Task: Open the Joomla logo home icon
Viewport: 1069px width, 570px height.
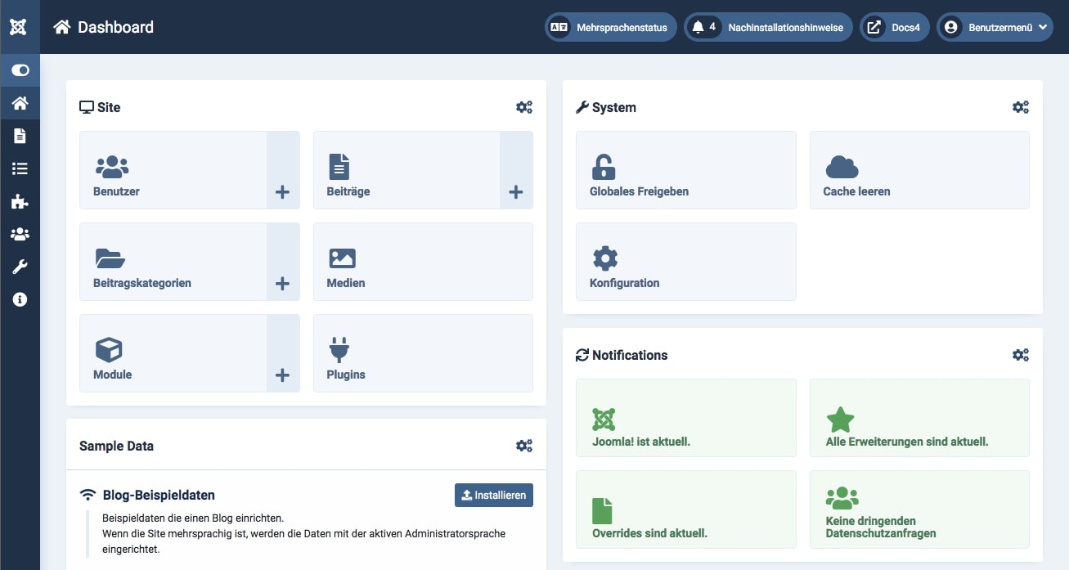Action: point(20,26)
